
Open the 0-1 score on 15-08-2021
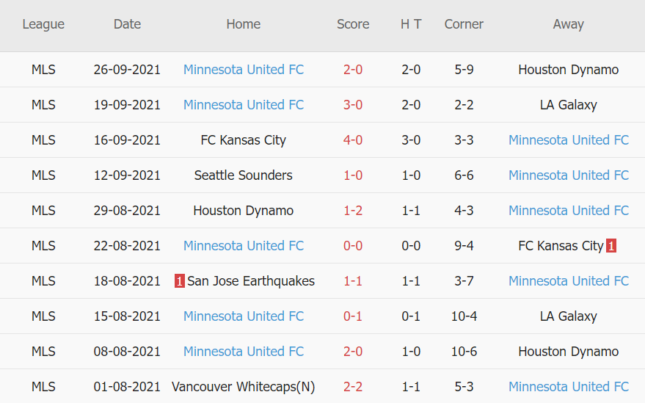[x=353, y=316]
